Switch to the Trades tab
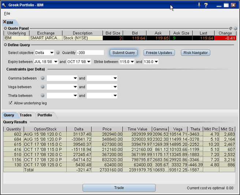The image size is (240, 195). point(26,115)
